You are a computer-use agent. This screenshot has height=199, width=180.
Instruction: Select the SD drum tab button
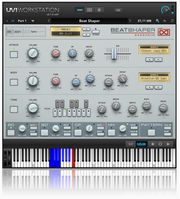click(44, 132)
